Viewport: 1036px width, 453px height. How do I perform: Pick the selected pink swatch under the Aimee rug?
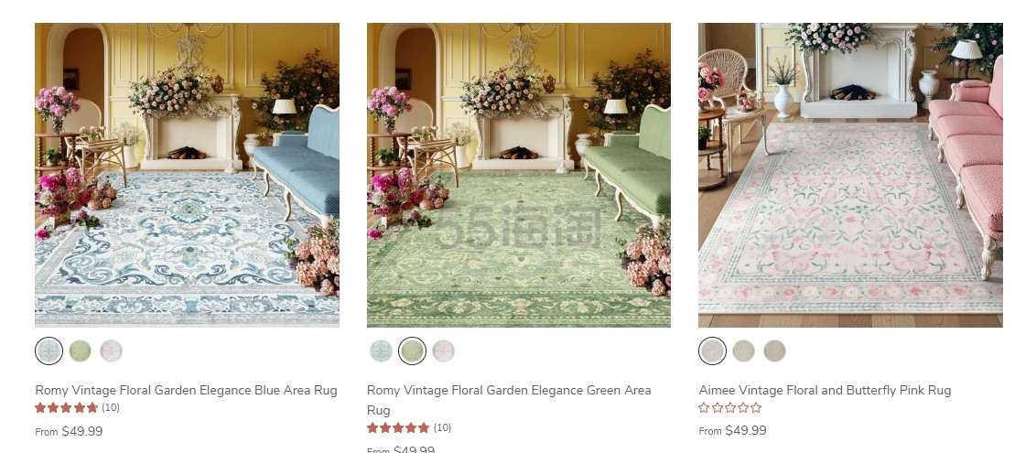[x=712, y=351]
